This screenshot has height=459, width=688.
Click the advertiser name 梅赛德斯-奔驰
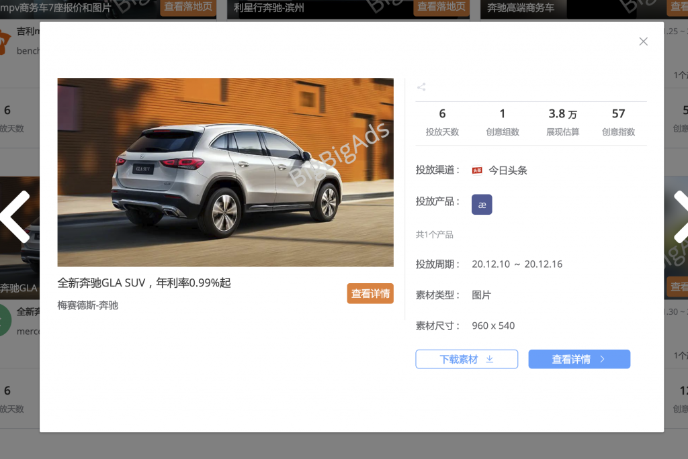click(x=88, y=305)
